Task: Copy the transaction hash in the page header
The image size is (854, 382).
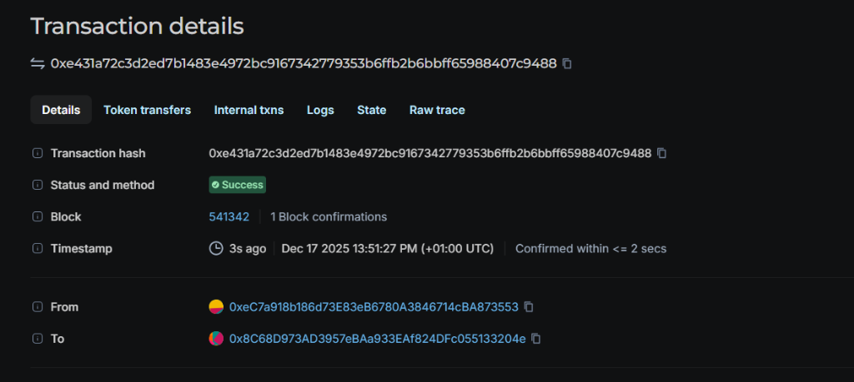Action: (x=567, y=63)
